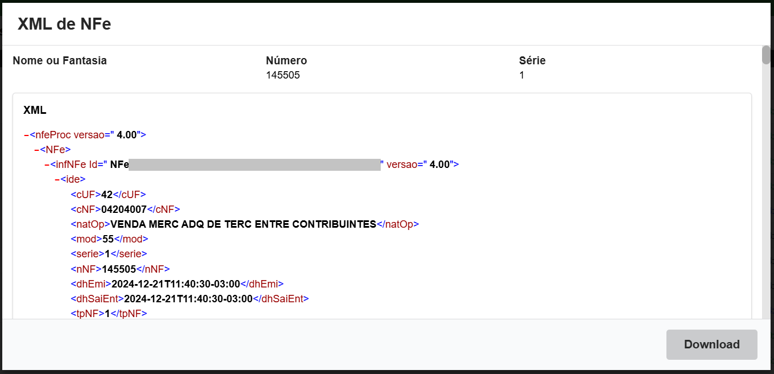
Task: Click the dhSaiEnt timestamp value
Action: point(188,298)
